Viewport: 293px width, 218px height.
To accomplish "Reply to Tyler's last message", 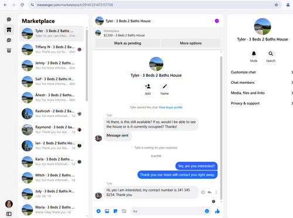I will click(210, 192).
